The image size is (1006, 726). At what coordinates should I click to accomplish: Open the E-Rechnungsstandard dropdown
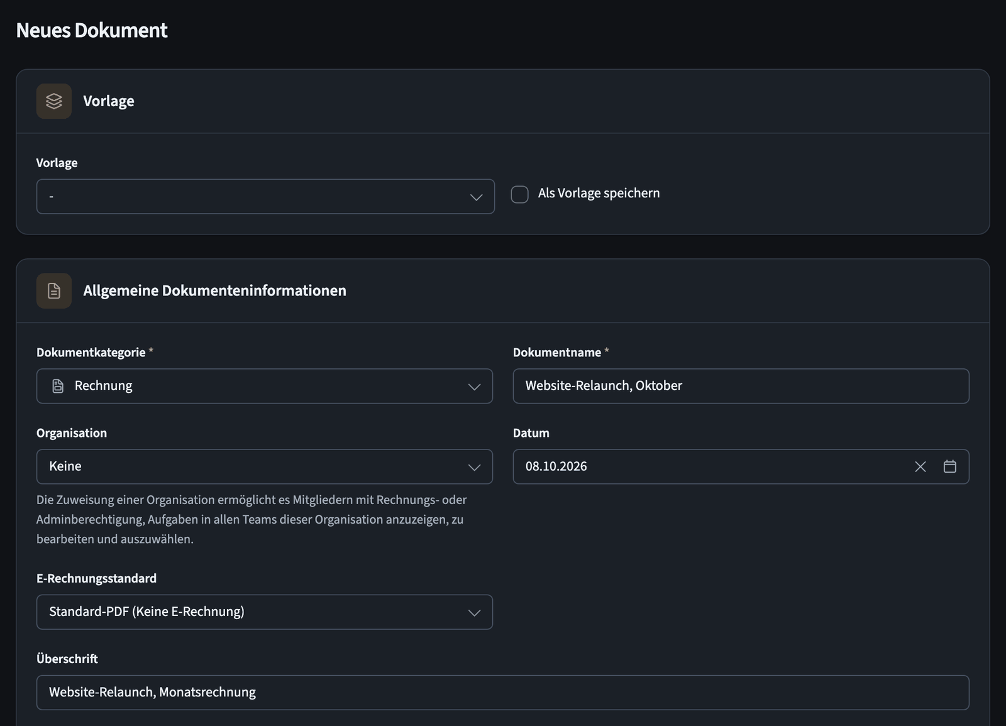pyautogui.click(x=265, y=612)
